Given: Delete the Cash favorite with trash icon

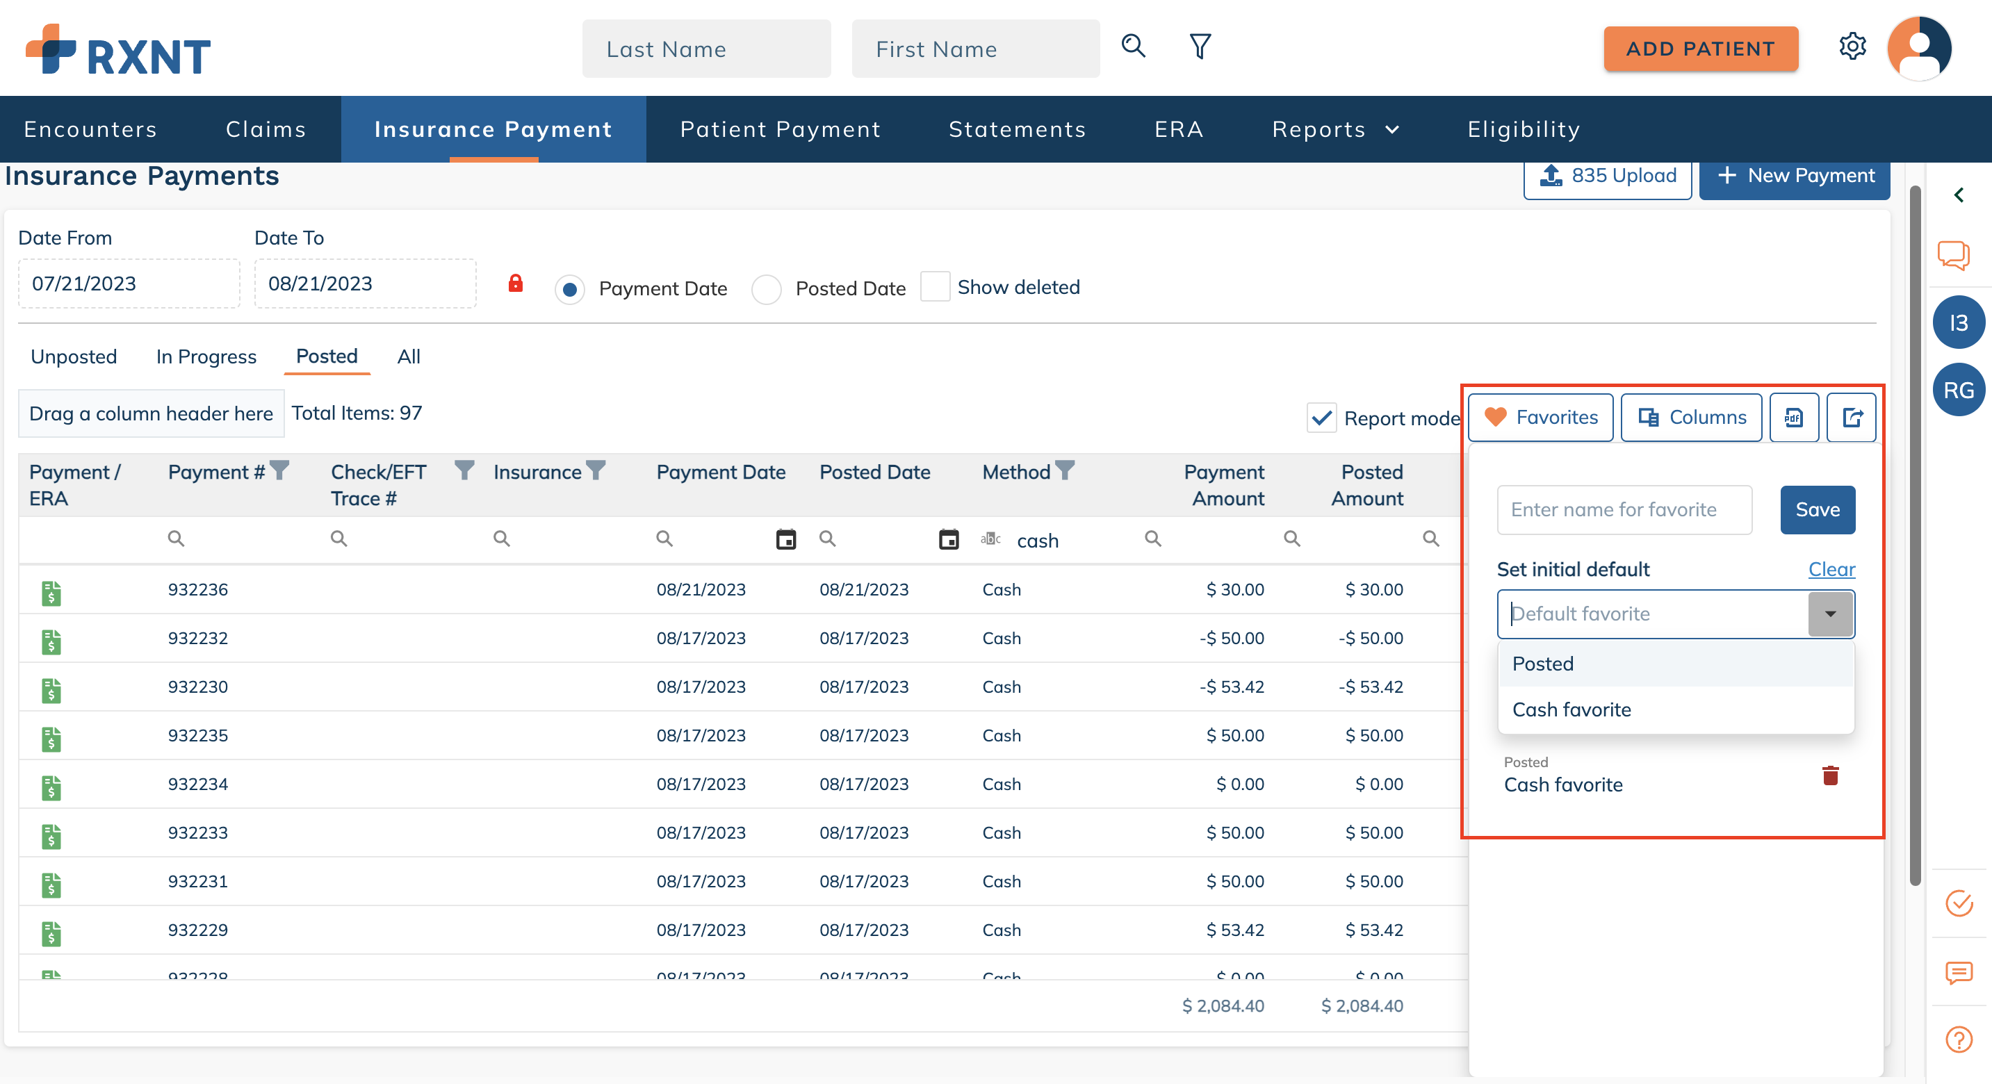Looking at the screenshot, I should click(x=1829, y=775).
